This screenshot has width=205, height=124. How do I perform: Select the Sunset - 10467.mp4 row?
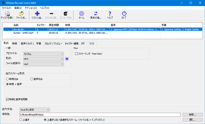click(103, 33)
